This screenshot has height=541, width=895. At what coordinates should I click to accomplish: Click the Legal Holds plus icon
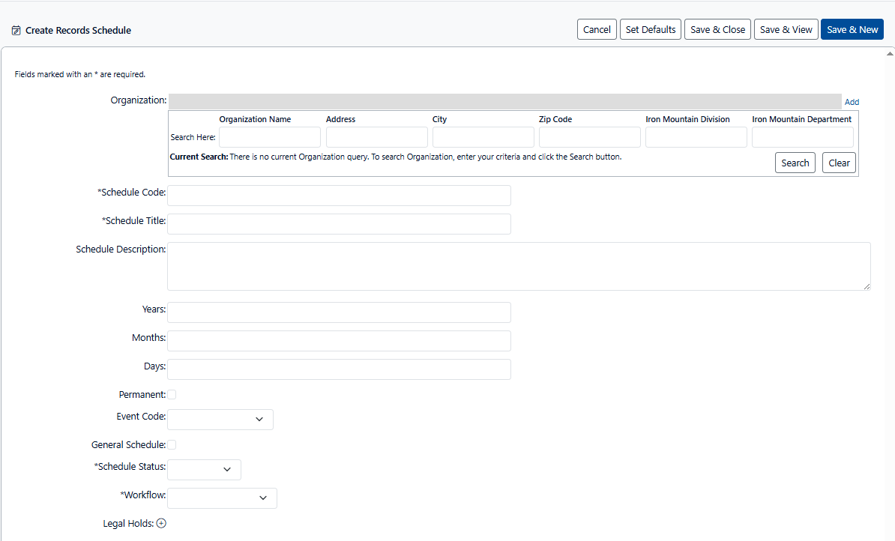tap(161, 524)
